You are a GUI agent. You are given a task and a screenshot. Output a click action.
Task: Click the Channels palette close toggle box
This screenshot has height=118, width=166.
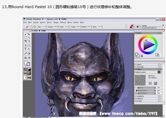tap(159, 67)
